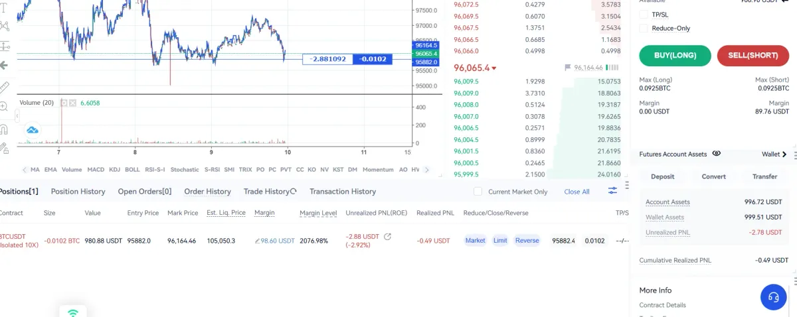Image resolution: width=797 pixels, height=317 pixels.
Task: Click bid price 96,008.0 in order book
Action: pyautogui.click(x=466, y=105)
